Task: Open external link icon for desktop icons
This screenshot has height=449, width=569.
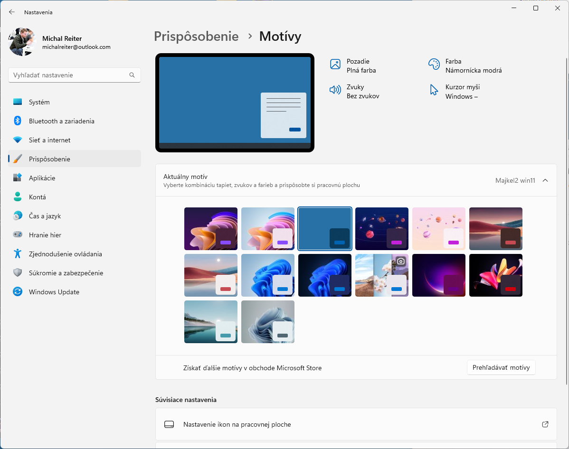Action: [545, 424]
